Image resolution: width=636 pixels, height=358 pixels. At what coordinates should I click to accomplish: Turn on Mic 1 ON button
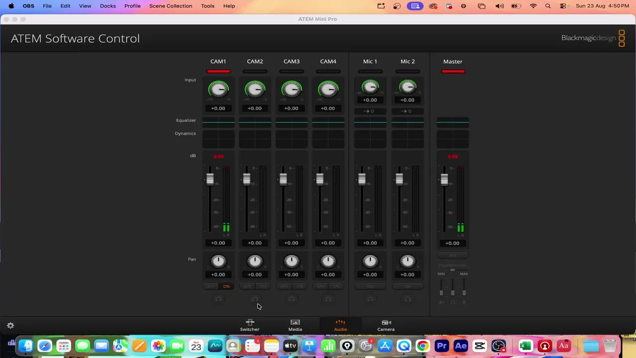[x=370, y=286]
